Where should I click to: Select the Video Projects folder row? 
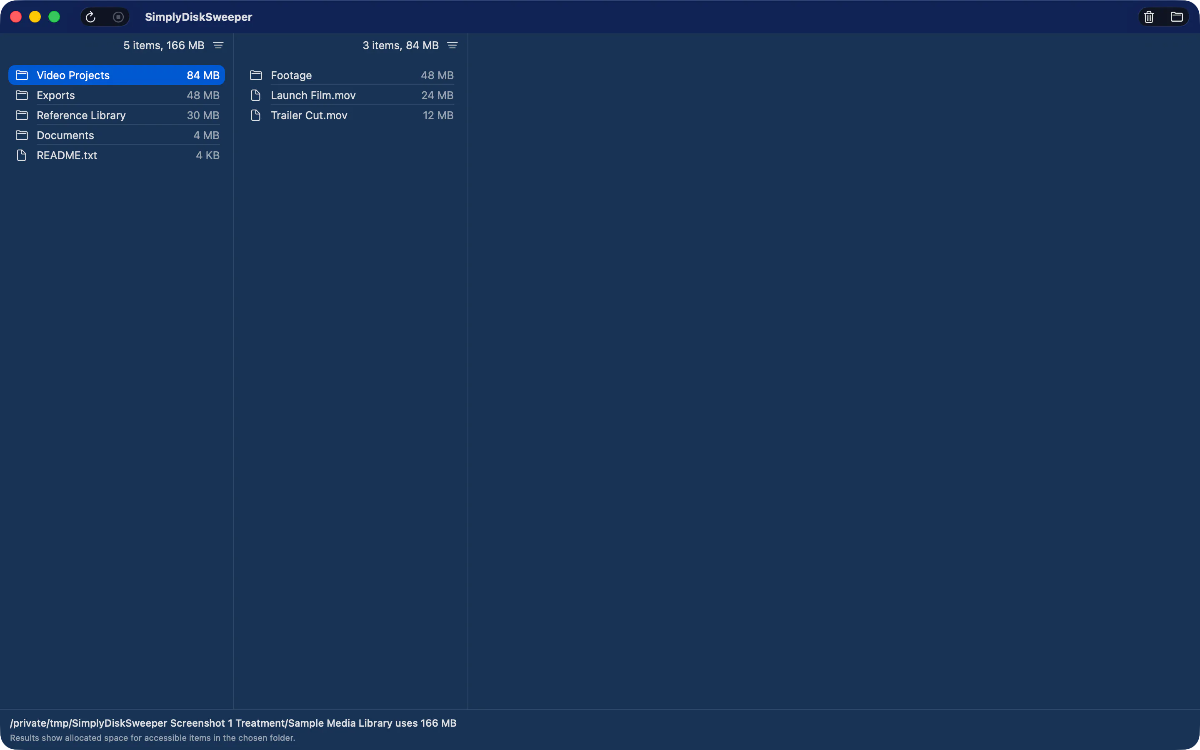tap(117, 75)
